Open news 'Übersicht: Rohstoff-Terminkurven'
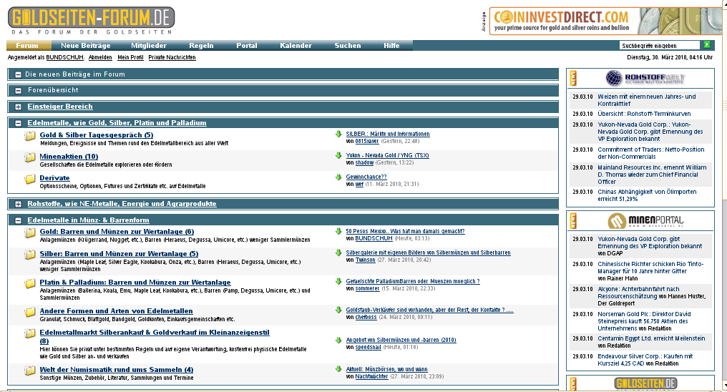Viewport: 727px width, 392px height. [644, 114]
